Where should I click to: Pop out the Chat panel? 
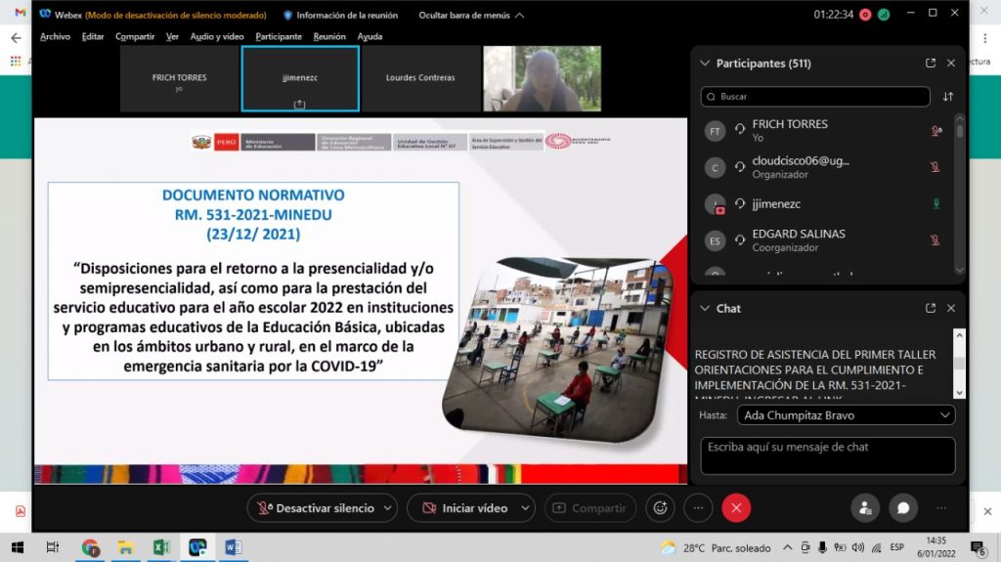coord(930,308)
